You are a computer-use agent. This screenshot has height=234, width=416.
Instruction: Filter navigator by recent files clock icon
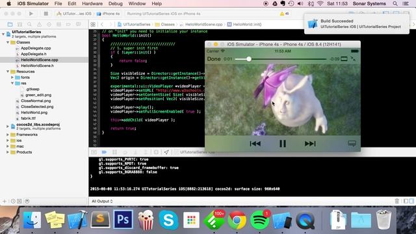(x=13, y=201)
